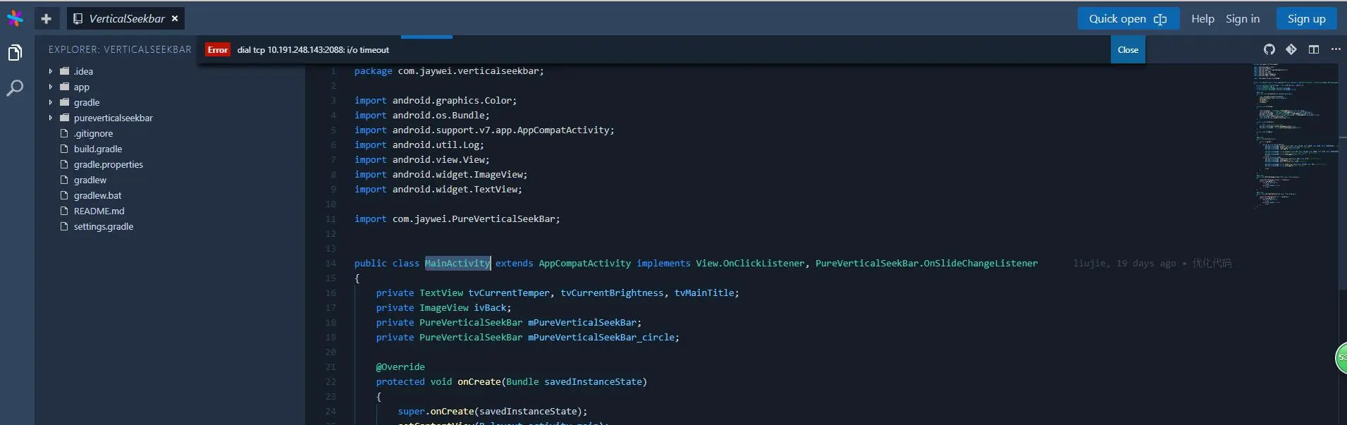Image resolution: width=1347 pixels, height=425 pixels.
Task: Expand the pureverticalseekbar folder
Action: click(50, 118)
